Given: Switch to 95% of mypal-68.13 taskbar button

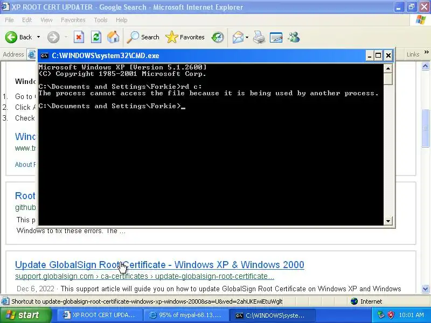Looking at the screenshot, I should pos(185,315).
